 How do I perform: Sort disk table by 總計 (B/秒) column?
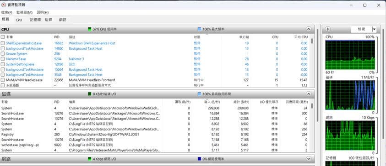(x=241, y=102)
